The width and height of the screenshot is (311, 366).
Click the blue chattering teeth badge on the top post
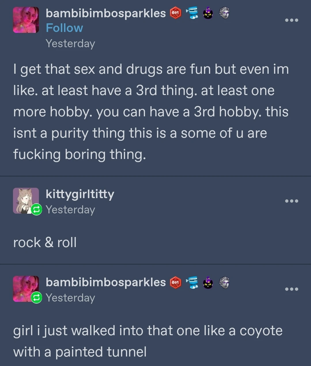click(x=192, y=13)
